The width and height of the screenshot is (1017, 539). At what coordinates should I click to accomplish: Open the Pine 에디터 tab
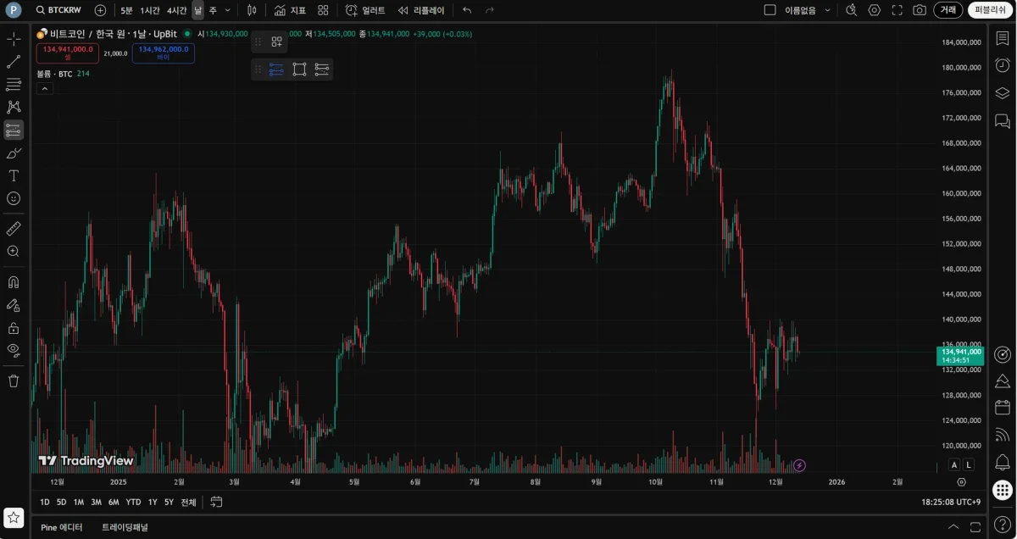pyautogui.click(x=62, y=527)
